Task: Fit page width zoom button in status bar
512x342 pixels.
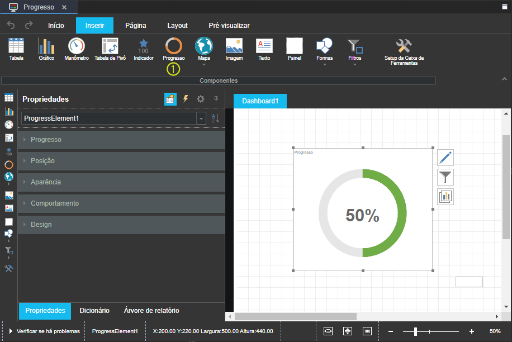Action: [x=328, y=331]
